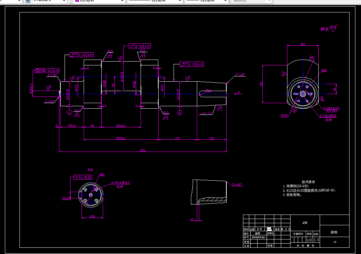
Task: Select the HB220-250 technical requirement line
Action: pos(296,186)
